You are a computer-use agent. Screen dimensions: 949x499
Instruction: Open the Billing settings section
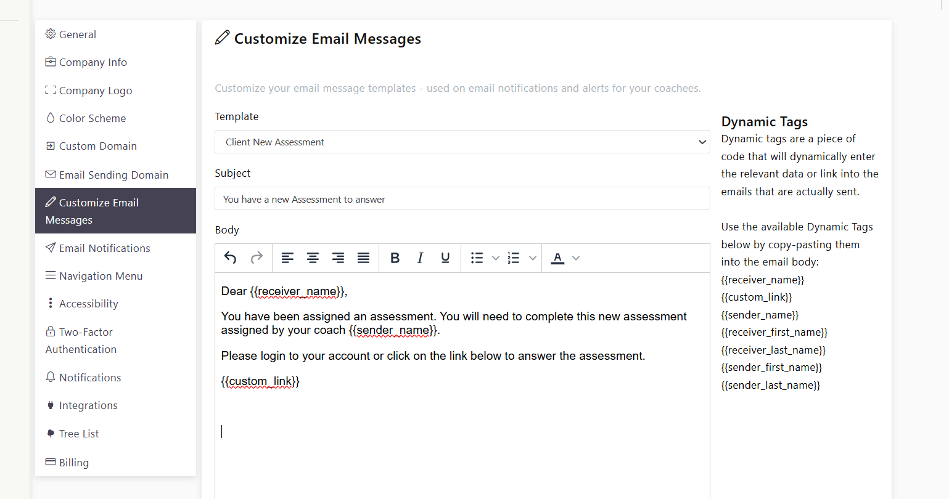pos(73,463)
